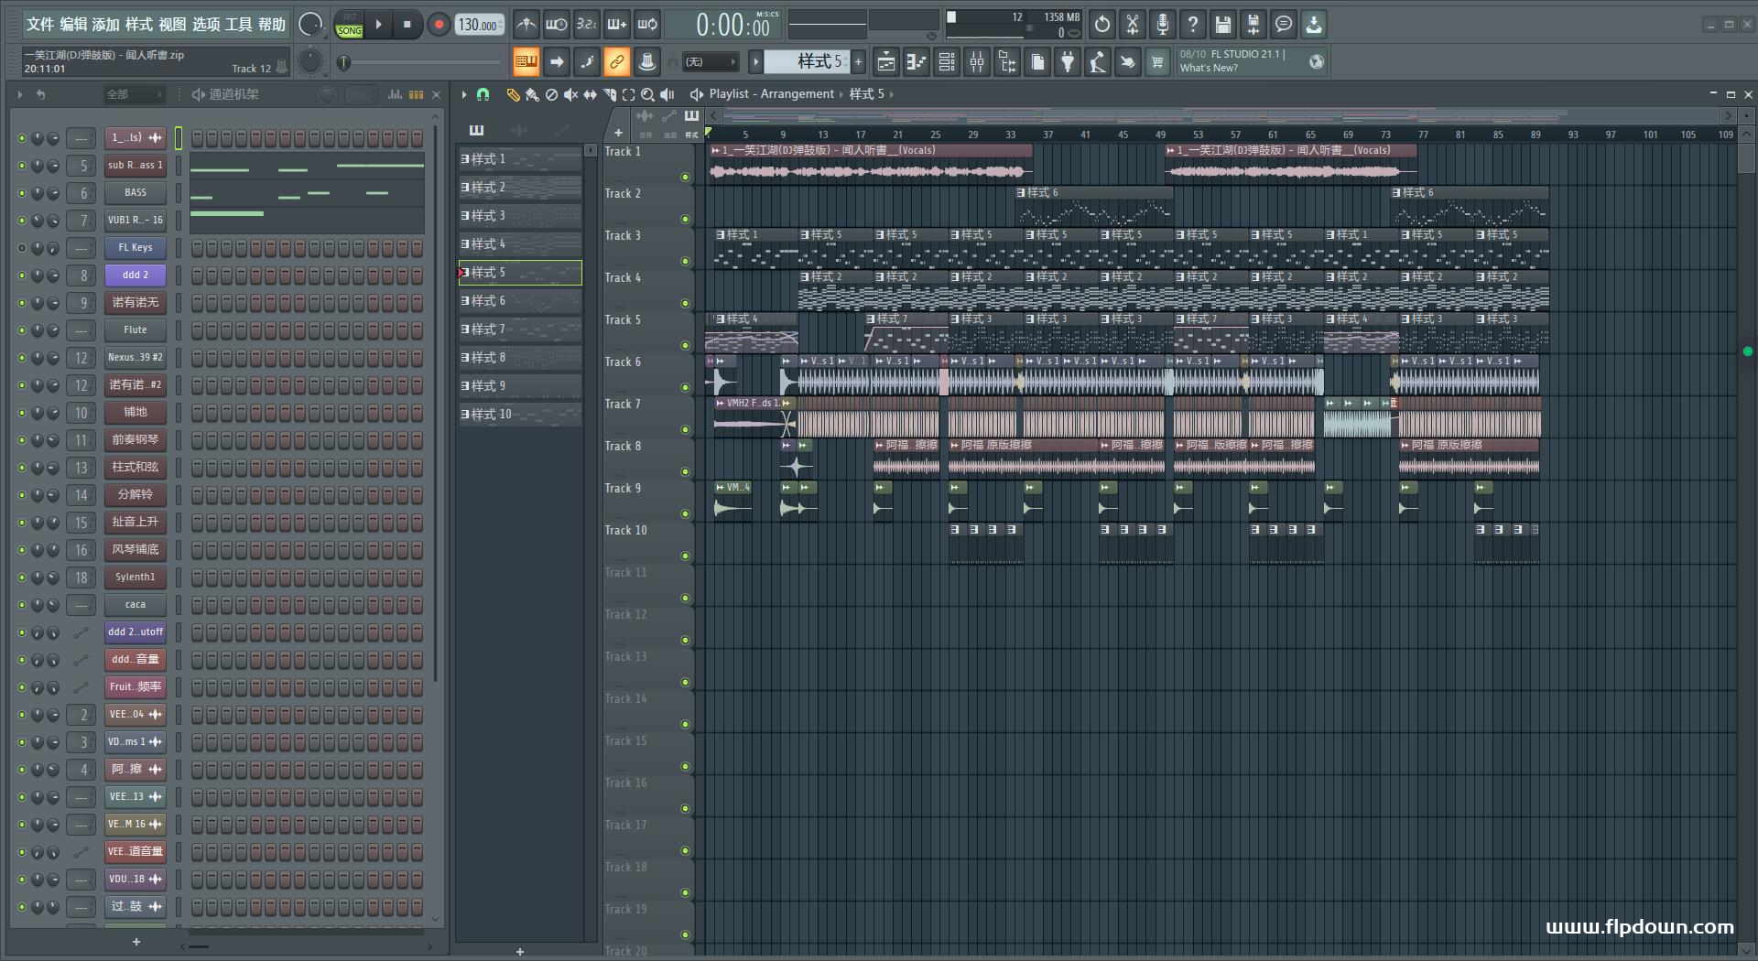Mute playlist Track 10 with its green dot
This screenshot has width=1758, height=961.
685,556
